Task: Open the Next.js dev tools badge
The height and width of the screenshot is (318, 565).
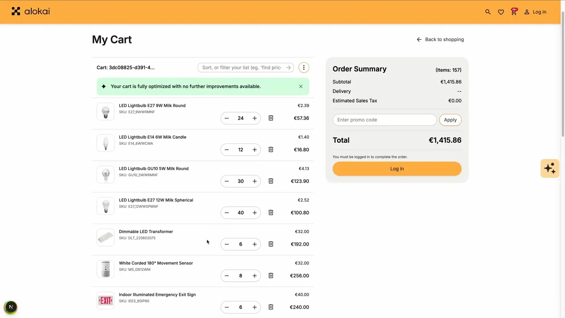Action: pyautogui.click(x=11, y=307)
